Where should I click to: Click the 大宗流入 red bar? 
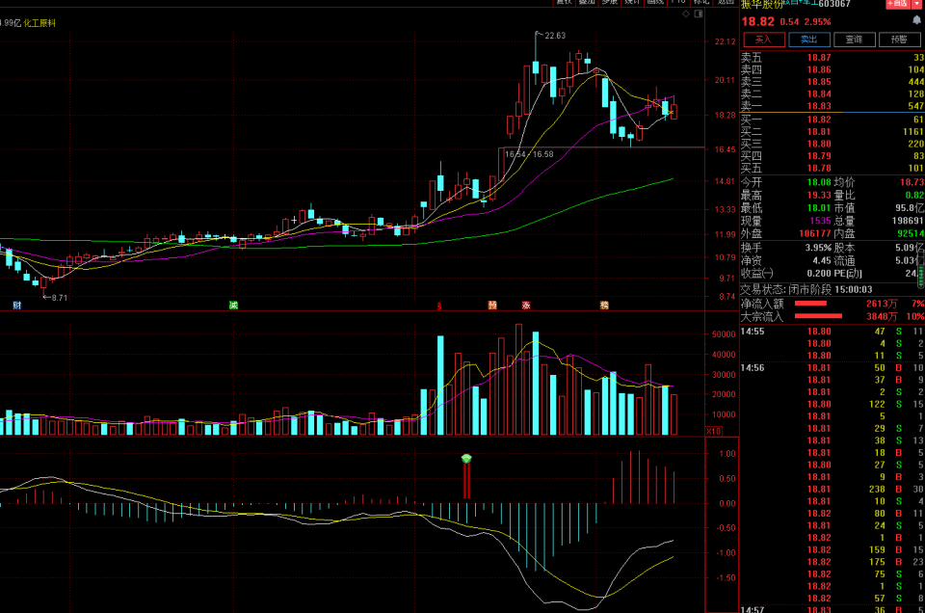tap(818, 316)
